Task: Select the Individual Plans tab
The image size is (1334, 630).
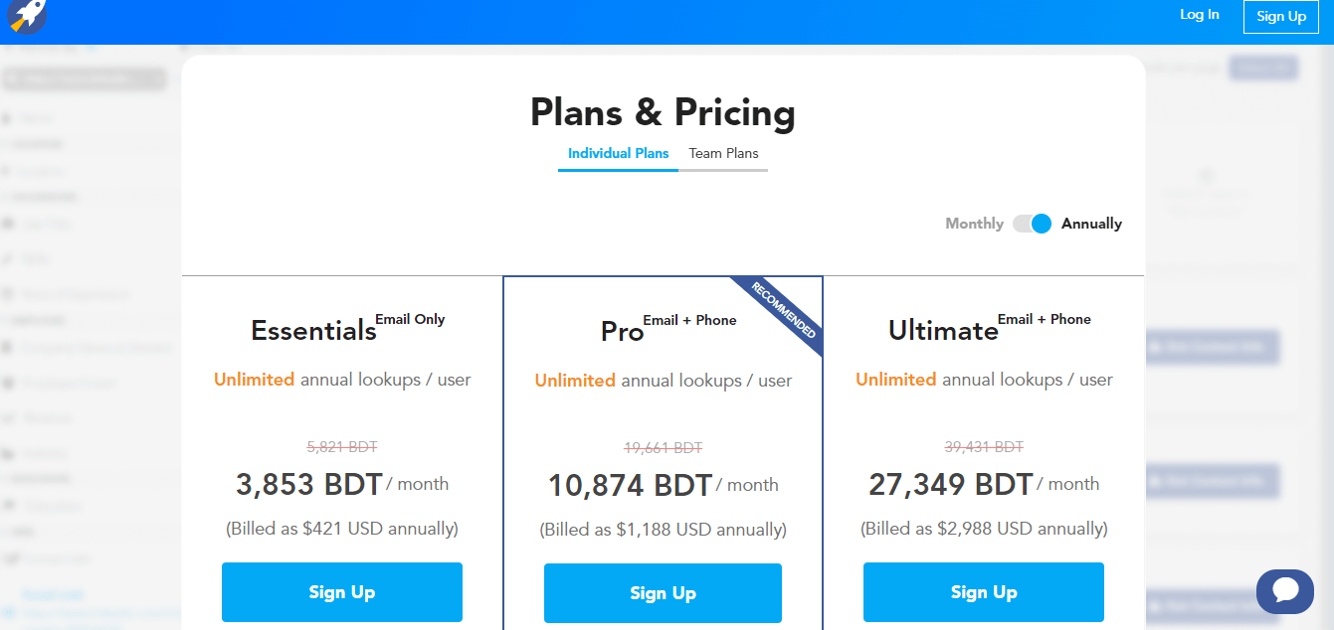Action: coord(618,153)
